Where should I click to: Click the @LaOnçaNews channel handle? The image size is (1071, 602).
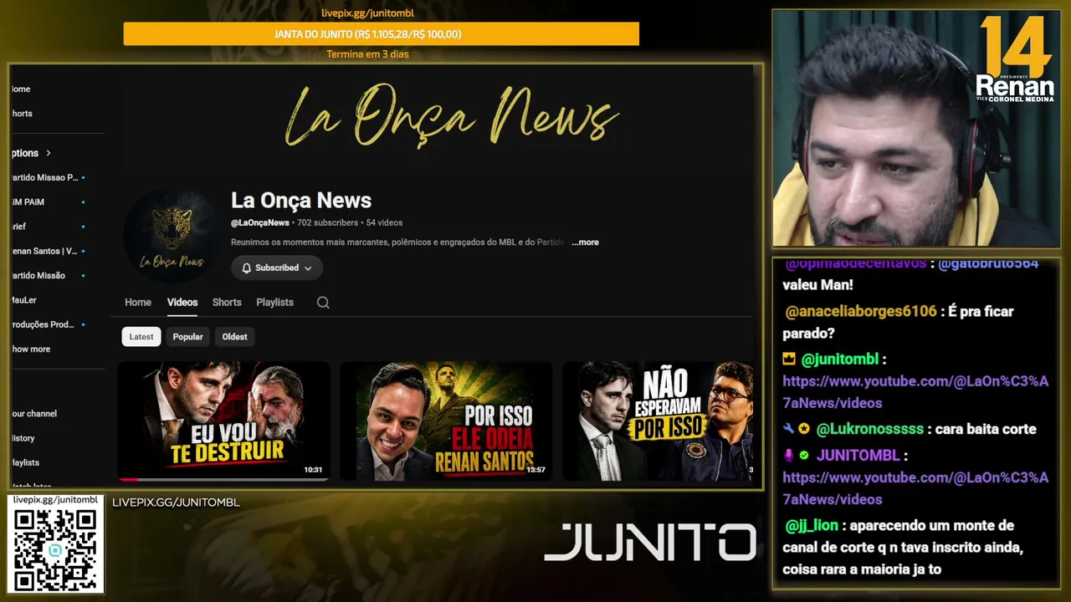click(x=260, y=223)
